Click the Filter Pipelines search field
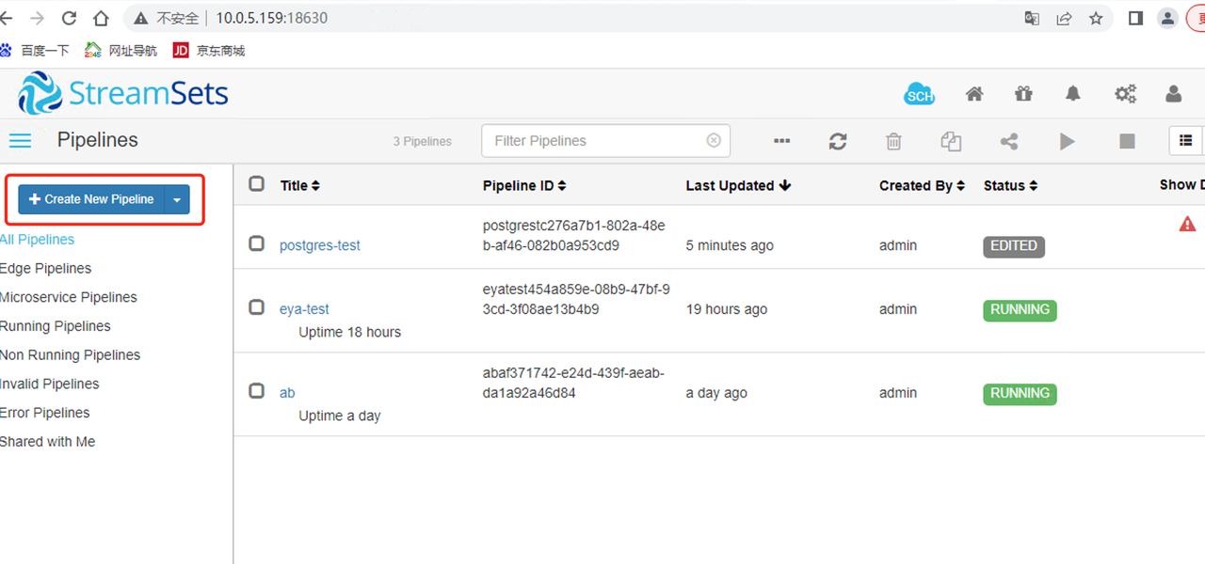1205x564 pixels. 597,141
